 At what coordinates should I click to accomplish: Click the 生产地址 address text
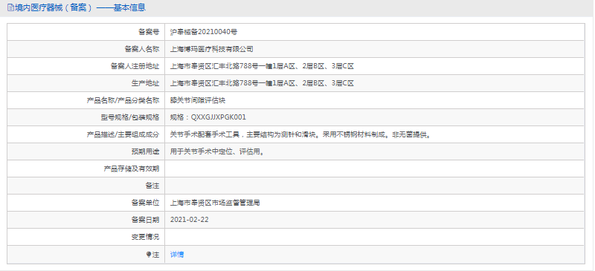point(262,83)
